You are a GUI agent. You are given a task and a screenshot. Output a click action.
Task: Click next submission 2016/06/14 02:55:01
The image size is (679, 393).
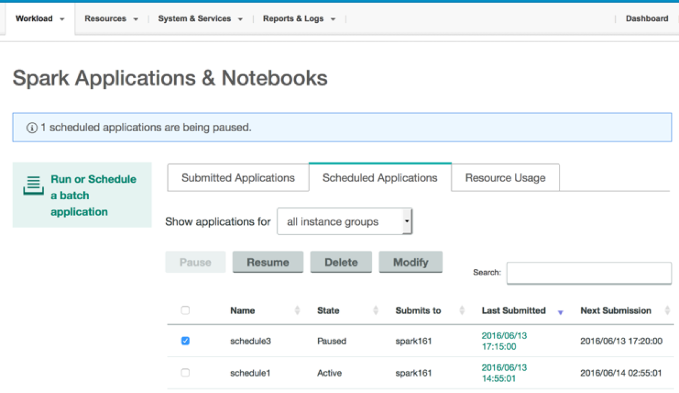[621, 373]
